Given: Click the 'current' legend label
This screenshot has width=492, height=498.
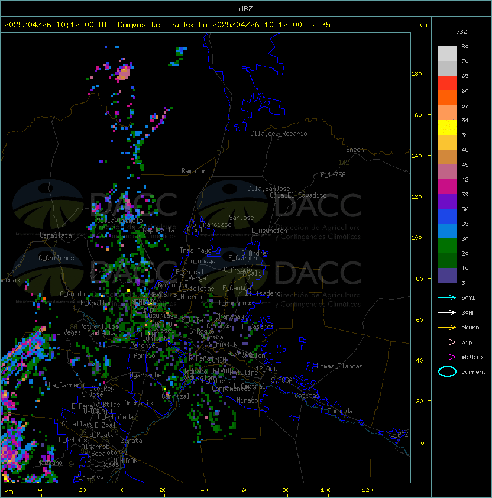Looking at the screenshot, I should [474, 372].
